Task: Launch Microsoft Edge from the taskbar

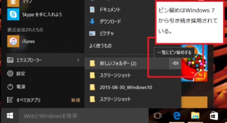Action: 176,115
